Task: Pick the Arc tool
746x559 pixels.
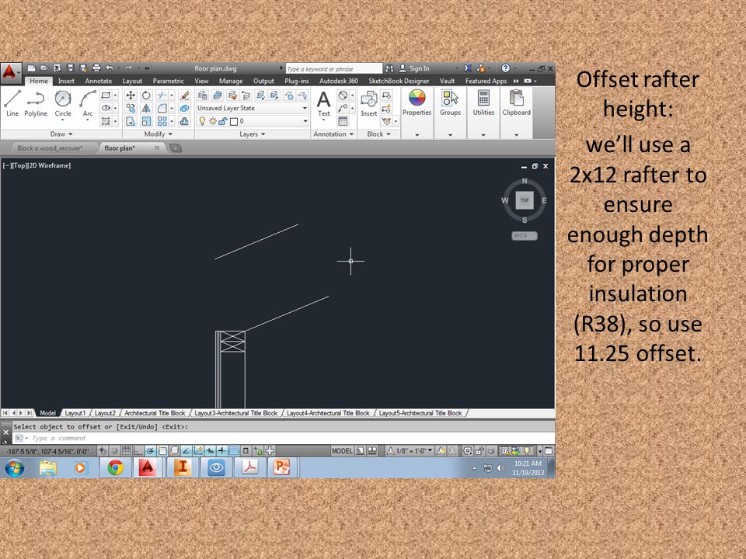Action: click(x=88, y=103)
